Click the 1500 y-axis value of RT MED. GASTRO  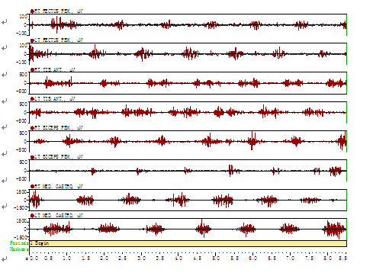[x=21, y=192]
